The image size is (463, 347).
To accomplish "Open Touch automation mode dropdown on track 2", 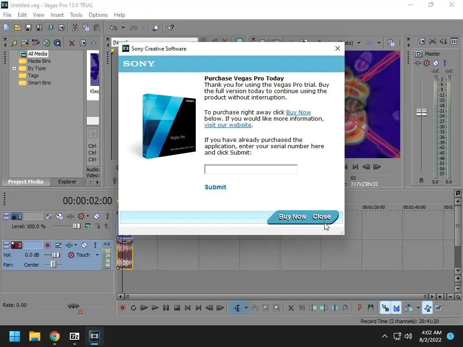I will [97, 255].
